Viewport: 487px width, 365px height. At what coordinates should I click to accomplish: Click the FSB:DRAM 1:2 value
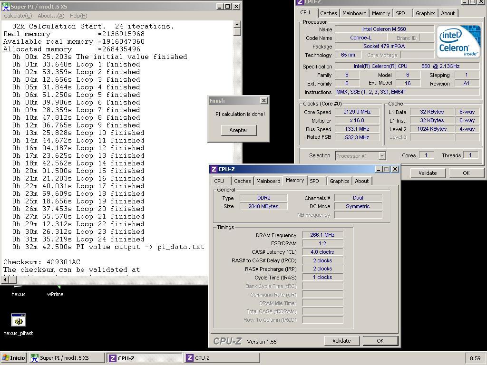pos(322,243)
